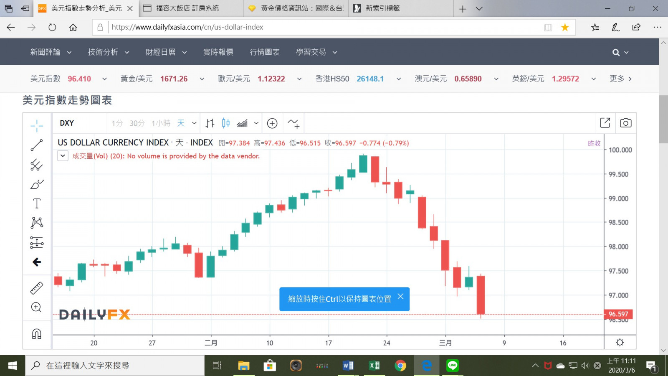Select the brush drawing tool
The width and height of the screenshot is (668, 376).
tap(37, 184)
